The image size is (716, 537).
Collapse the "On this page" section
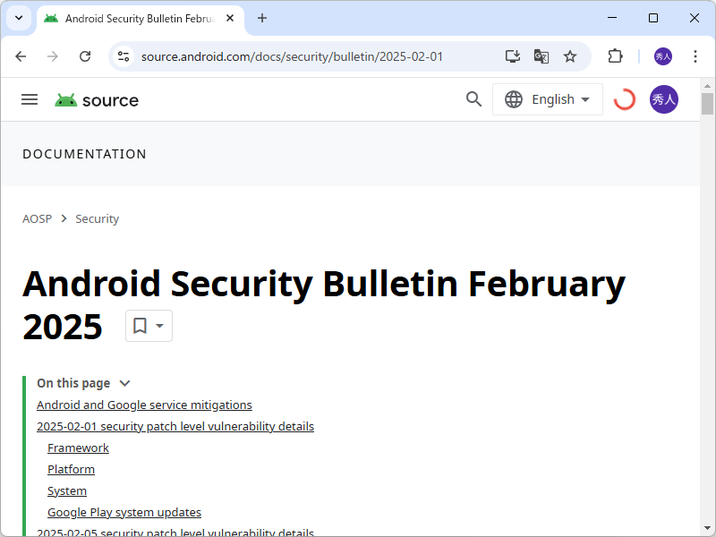[x=124, y=383]
